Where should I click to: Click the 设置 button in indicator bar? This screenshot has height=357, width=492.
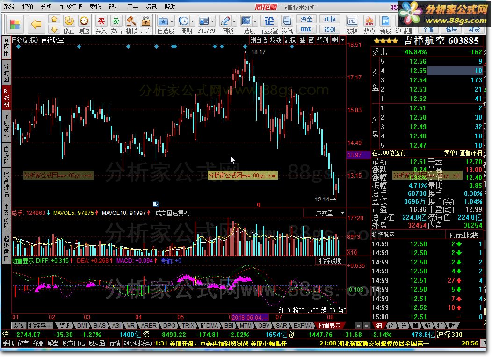coord(18,326)
